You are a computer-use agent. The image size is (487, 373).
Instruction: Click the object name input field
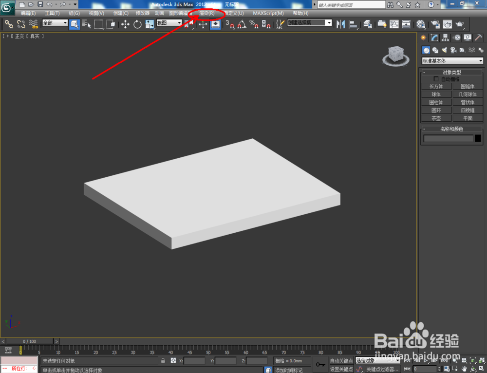[x=449, y=138]
